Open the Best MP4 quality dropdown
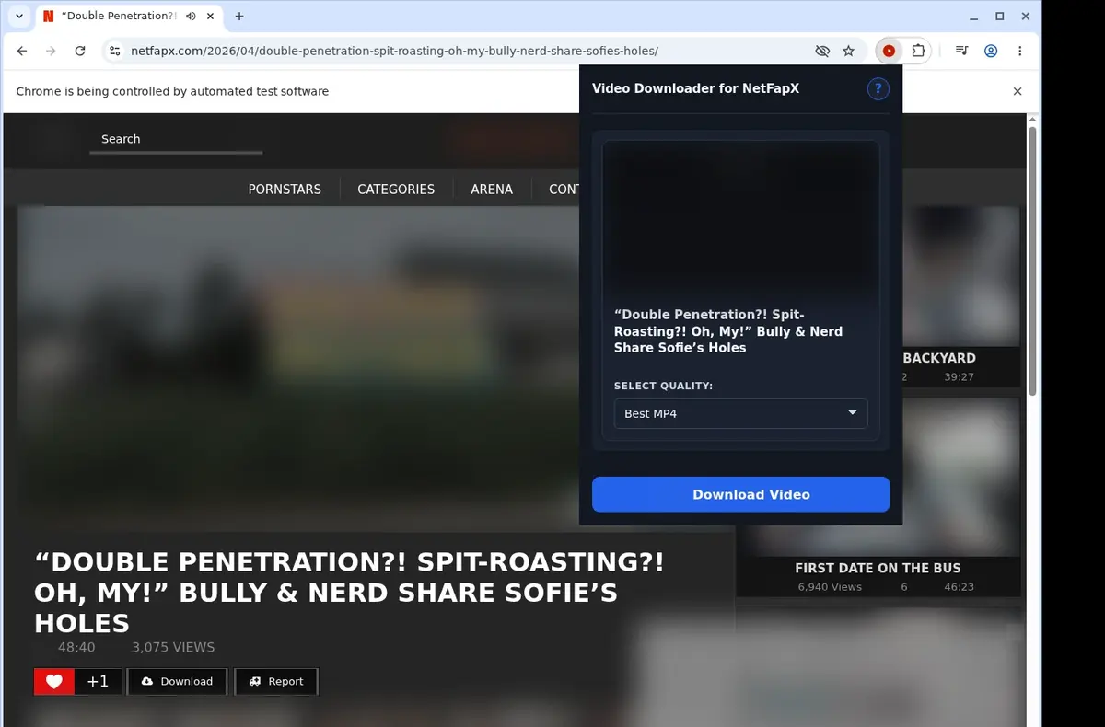 pyautogui.click(x=740, y=413)
